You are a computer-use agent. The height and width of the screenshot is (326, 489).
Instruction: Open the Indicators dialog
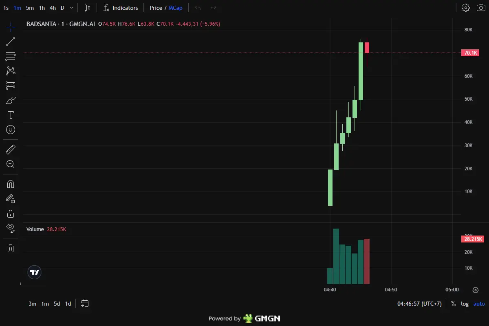121,8
